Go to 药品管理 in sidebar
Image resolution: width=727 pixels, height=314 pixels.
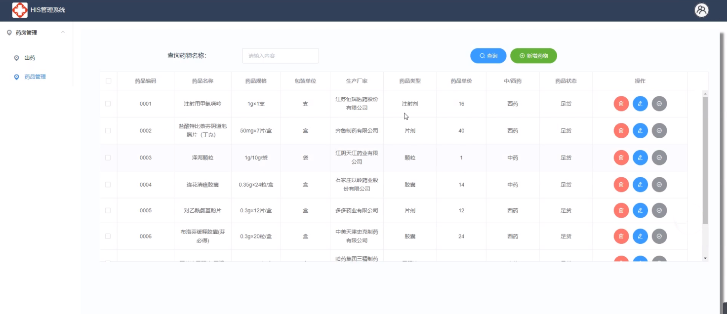point(35,77)
